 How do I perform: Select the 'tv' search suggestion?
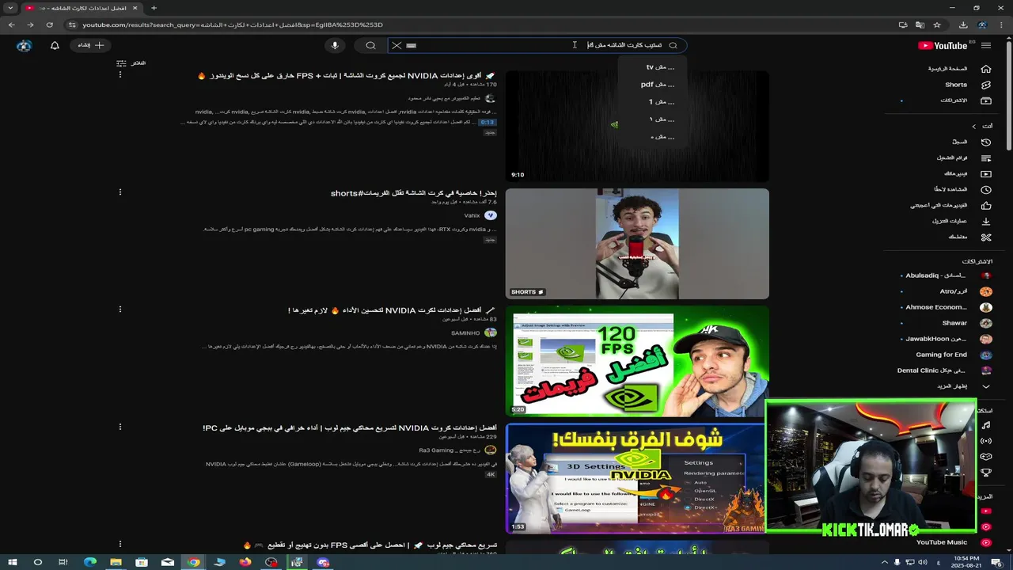(x=653, y=66)
